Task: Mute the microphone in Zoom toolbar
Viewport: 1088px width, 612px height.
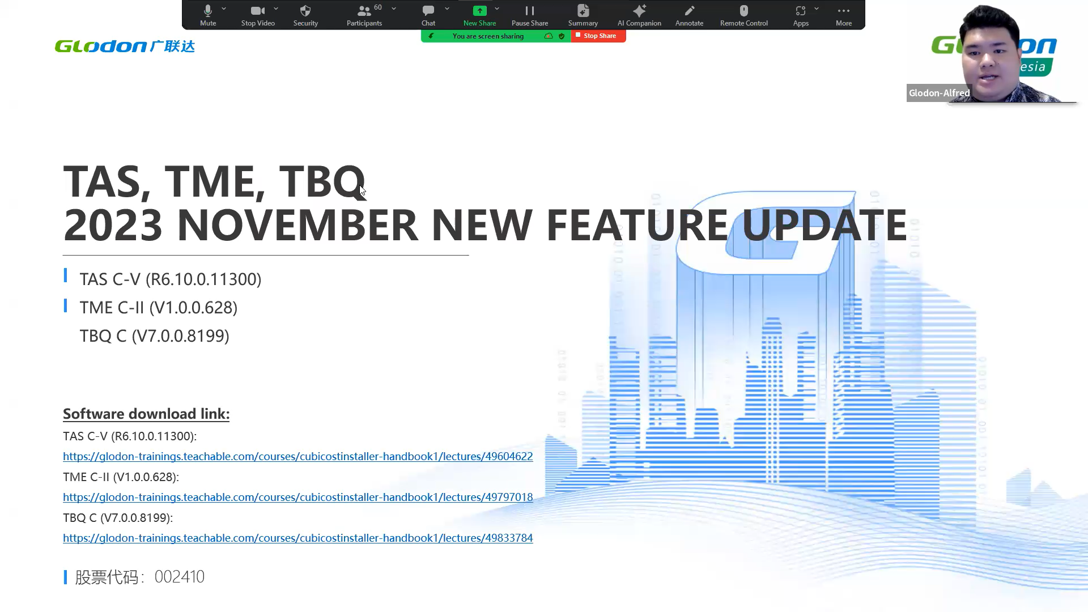Action: pyautogui.click(x=208, y=15)
